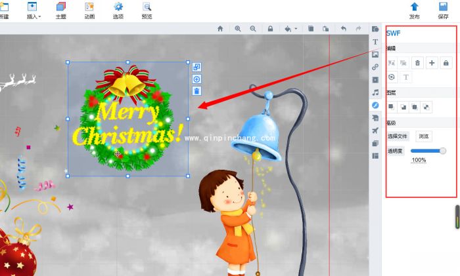Click the paint bucket background fill icon

pyautogui.click(x=288, y=29)
